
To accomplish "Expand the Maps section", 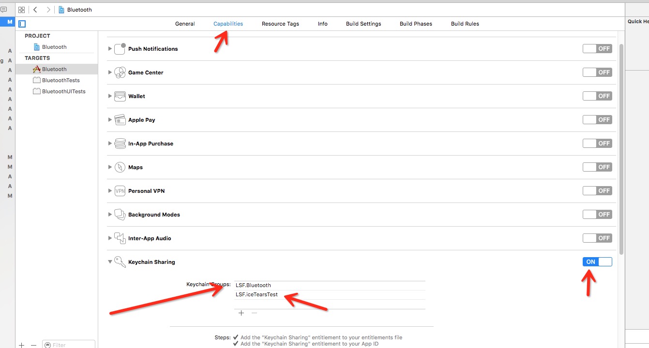I will point(110,167).
